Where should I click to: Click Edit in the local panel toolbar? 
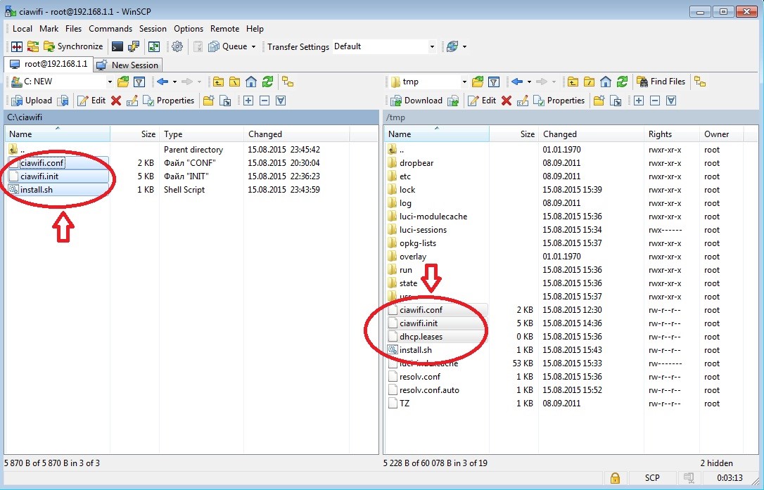tap(91, 101)
